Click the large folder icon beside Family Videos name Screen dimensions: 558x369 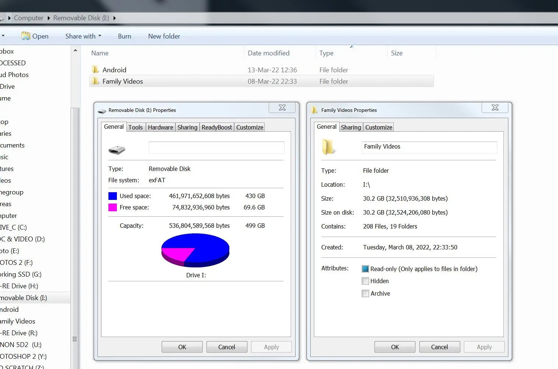328,147
